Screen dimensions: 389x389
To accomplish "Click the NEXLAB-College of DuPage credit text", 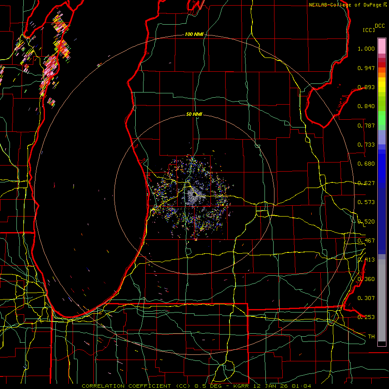I will pyautogui.click(x=345, y=5).
